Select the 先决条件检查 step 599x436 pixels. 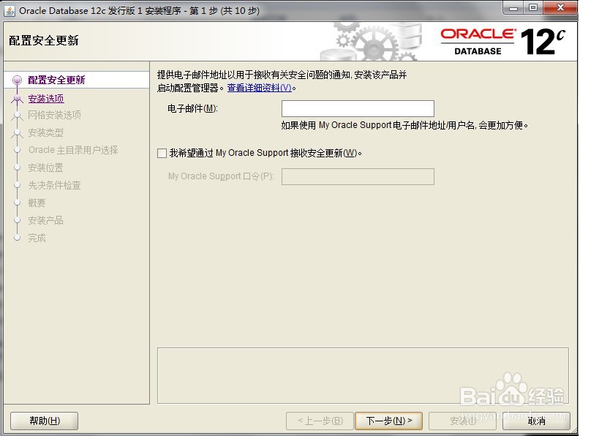tap(54, 185)
